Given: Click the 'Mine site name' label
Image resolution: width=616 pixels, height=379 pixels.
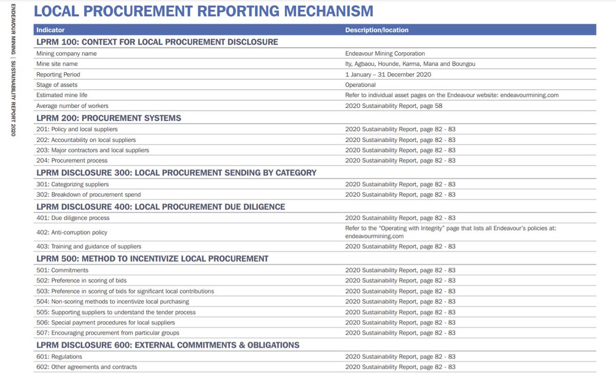Looking at the screenshot, I should (x=57, y=64).
